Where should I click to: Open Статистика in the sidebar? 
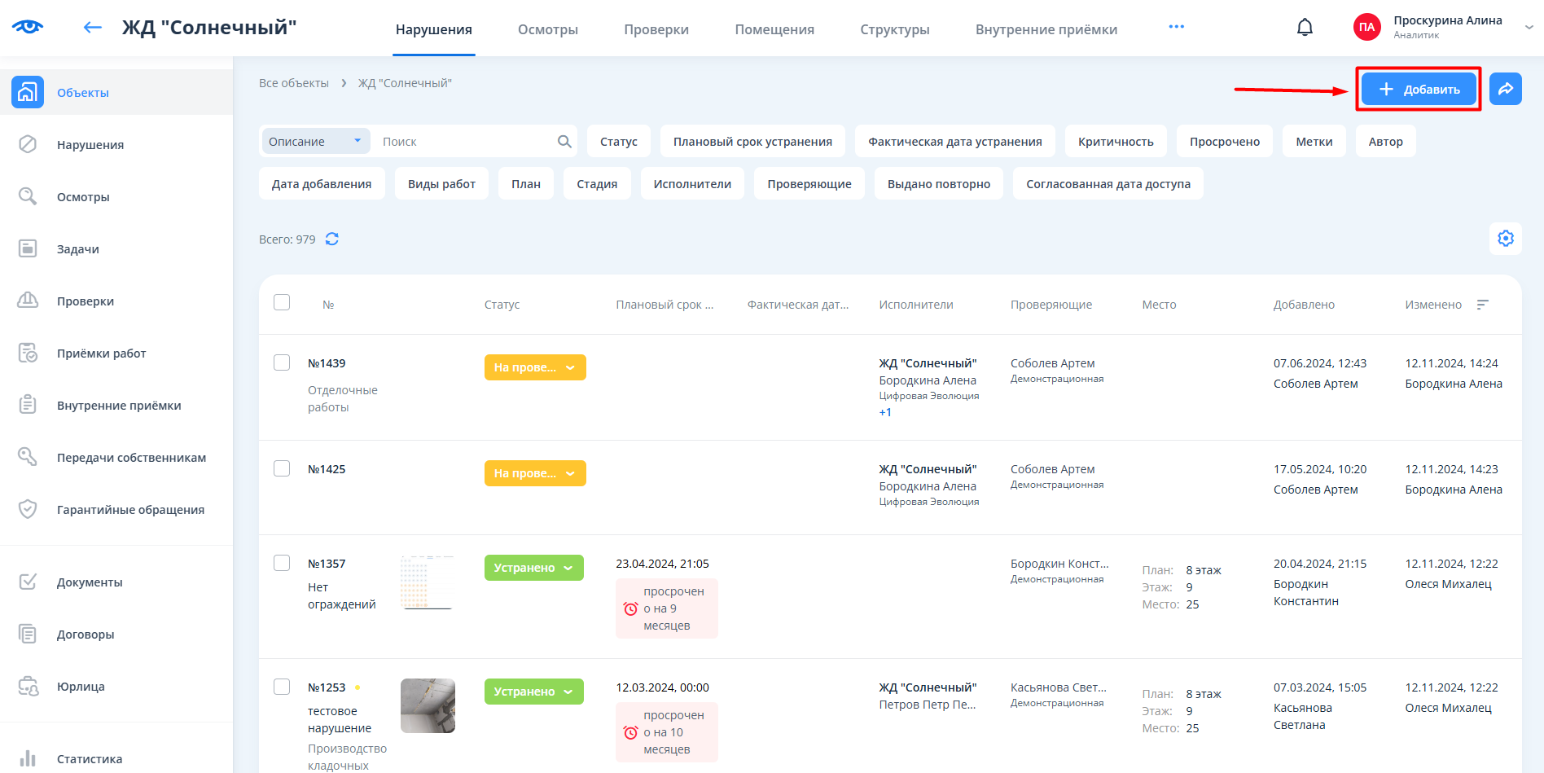pyautogui.click(x=90, y=758)
